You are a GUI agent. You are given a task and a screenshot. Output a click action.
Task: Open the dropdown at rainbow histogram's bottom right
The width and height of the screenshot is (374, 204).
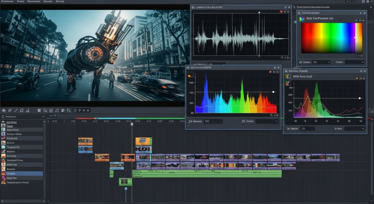267,121
